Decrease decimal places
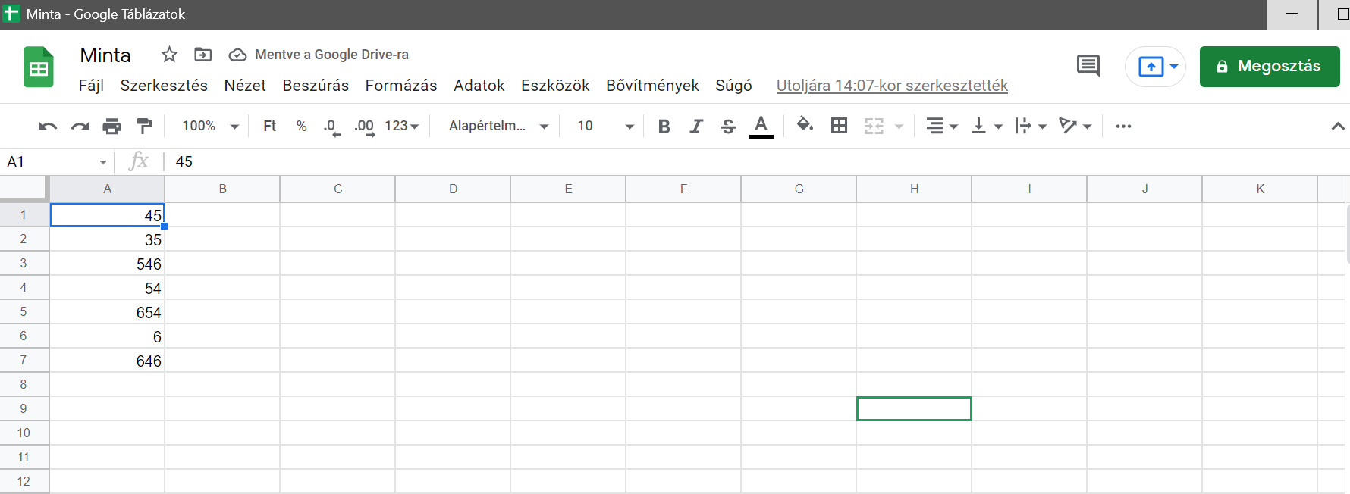This screenshot has width=1350, height=494. point(332,127)
